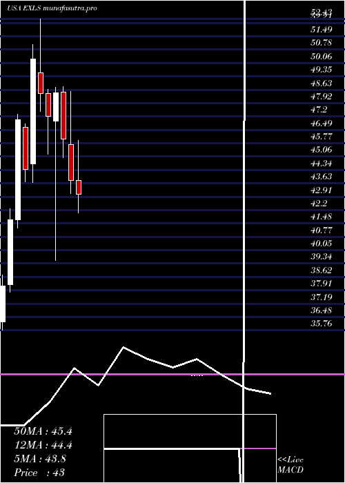This screenshot has height=483, width=345.
Task: Click the 43.63 price axis label
Action: tap(321, 177)
